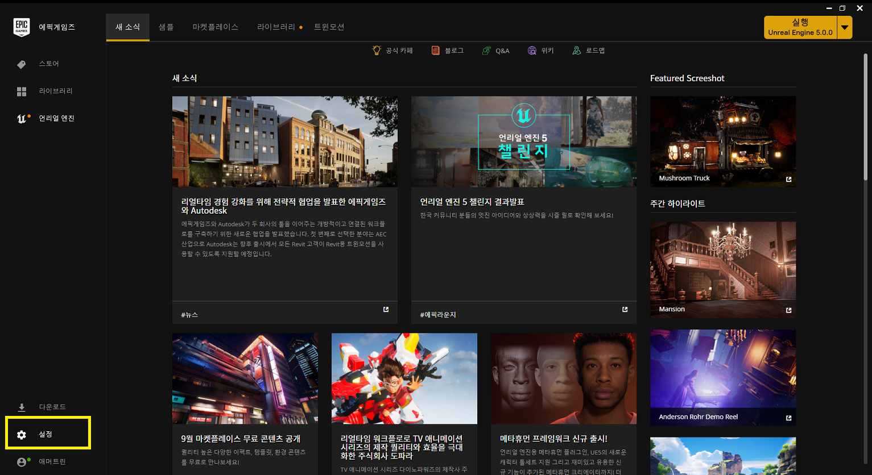Click the #뉴스 hashtag
This screenshot has height=475, width=872.
point(189,315)
